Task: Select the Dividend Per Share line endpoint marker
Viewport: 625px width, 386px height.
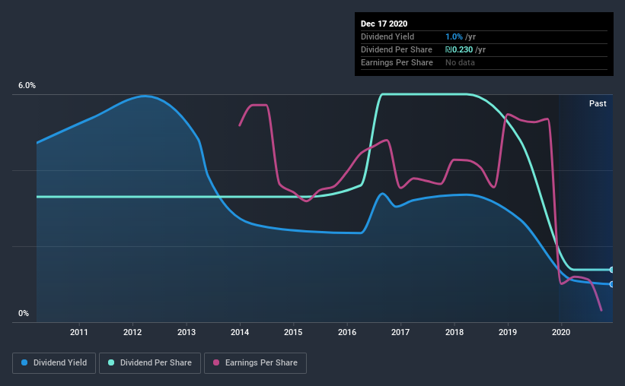Action: [x=611, y=270]
